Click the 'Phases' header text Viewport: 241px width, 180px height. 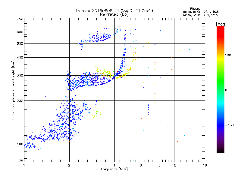195,9
